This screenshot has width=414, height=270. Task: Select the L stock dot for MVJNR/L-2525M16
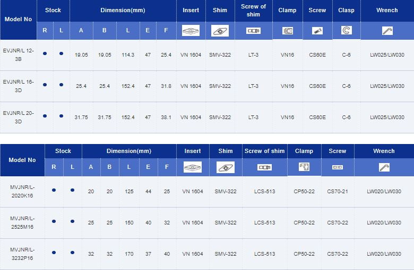point(72,221)
